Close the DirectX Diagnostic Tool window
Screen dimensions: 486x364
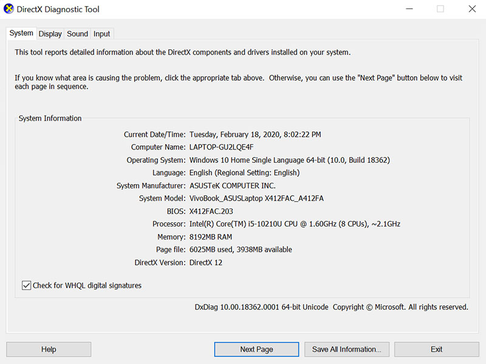pyautogui.click(x=472, y=9)
